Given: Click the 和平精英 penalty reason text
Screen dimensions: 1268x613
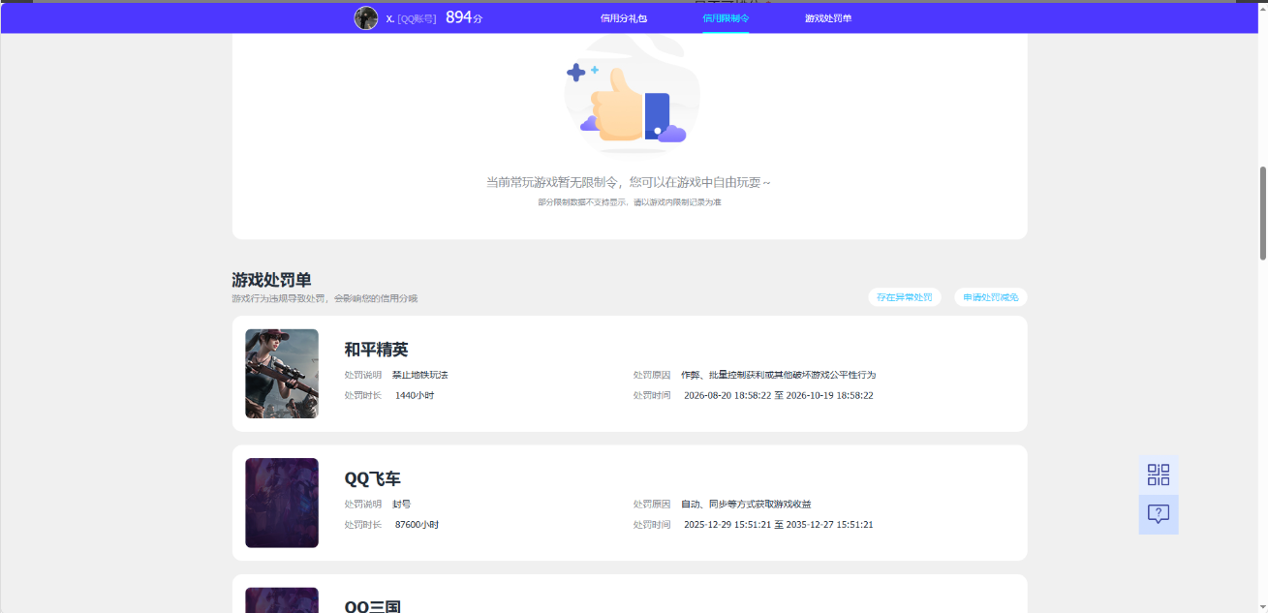Looking at the screenshot, I should [778, 375].
